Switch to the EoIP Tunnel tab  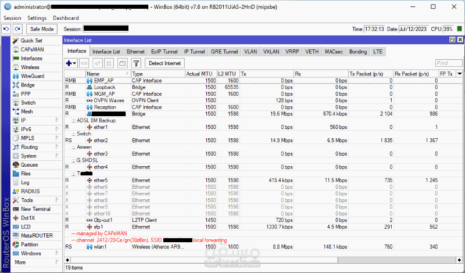coord(164,52)
